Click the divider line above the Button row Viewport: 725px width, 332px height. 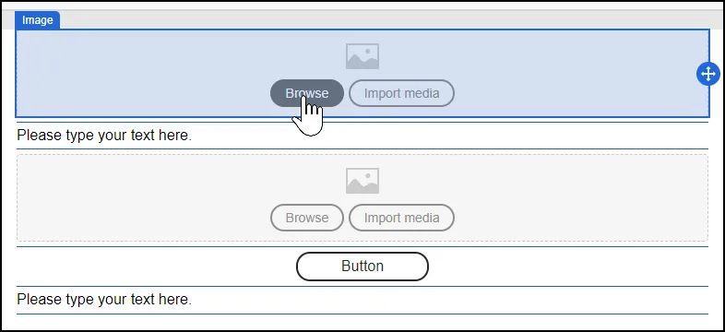(362, 246)
